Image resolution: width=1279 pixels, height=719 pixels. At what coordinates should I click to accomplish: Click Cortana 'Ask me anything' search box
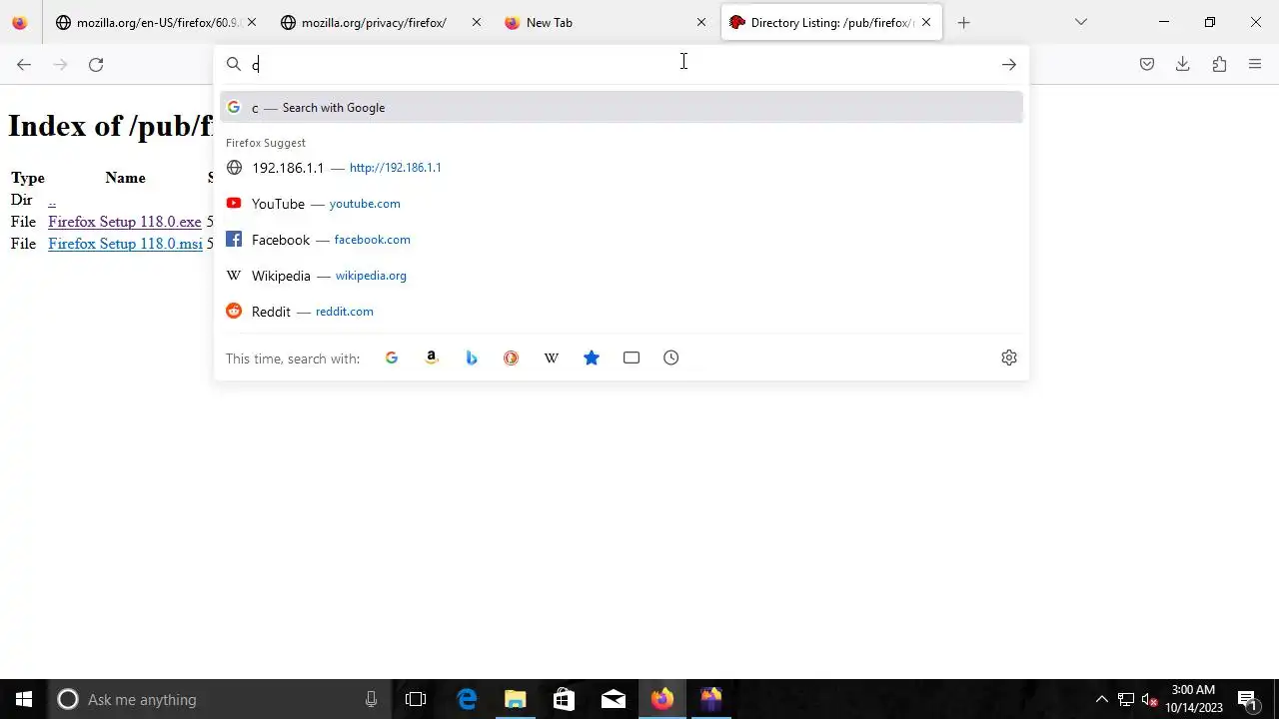(220, 699)
